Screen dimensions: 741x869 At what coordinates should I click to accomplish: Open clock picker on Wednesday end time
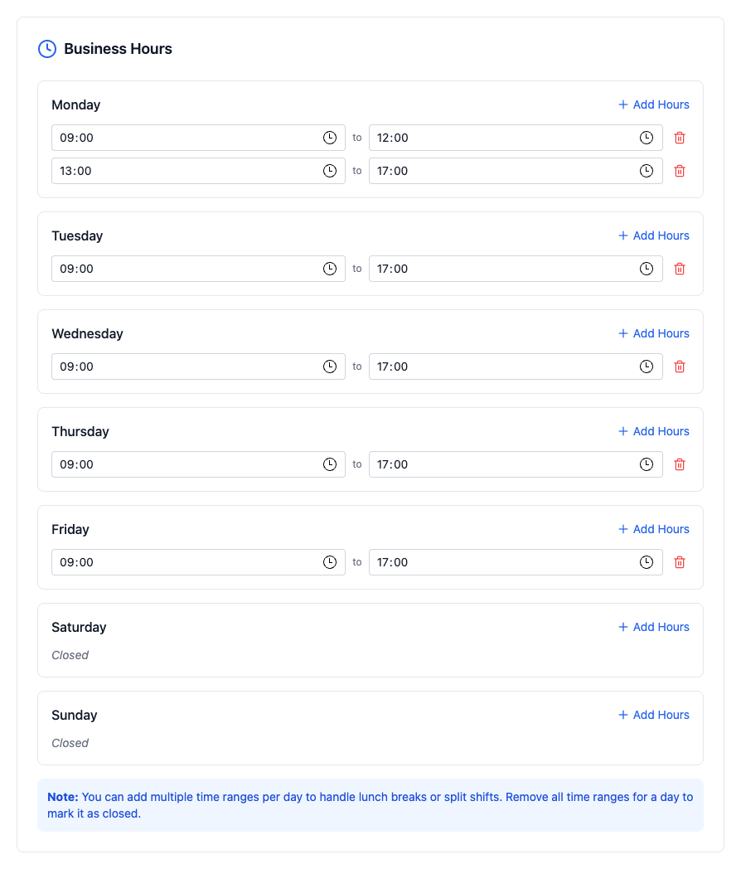[647, 367]
